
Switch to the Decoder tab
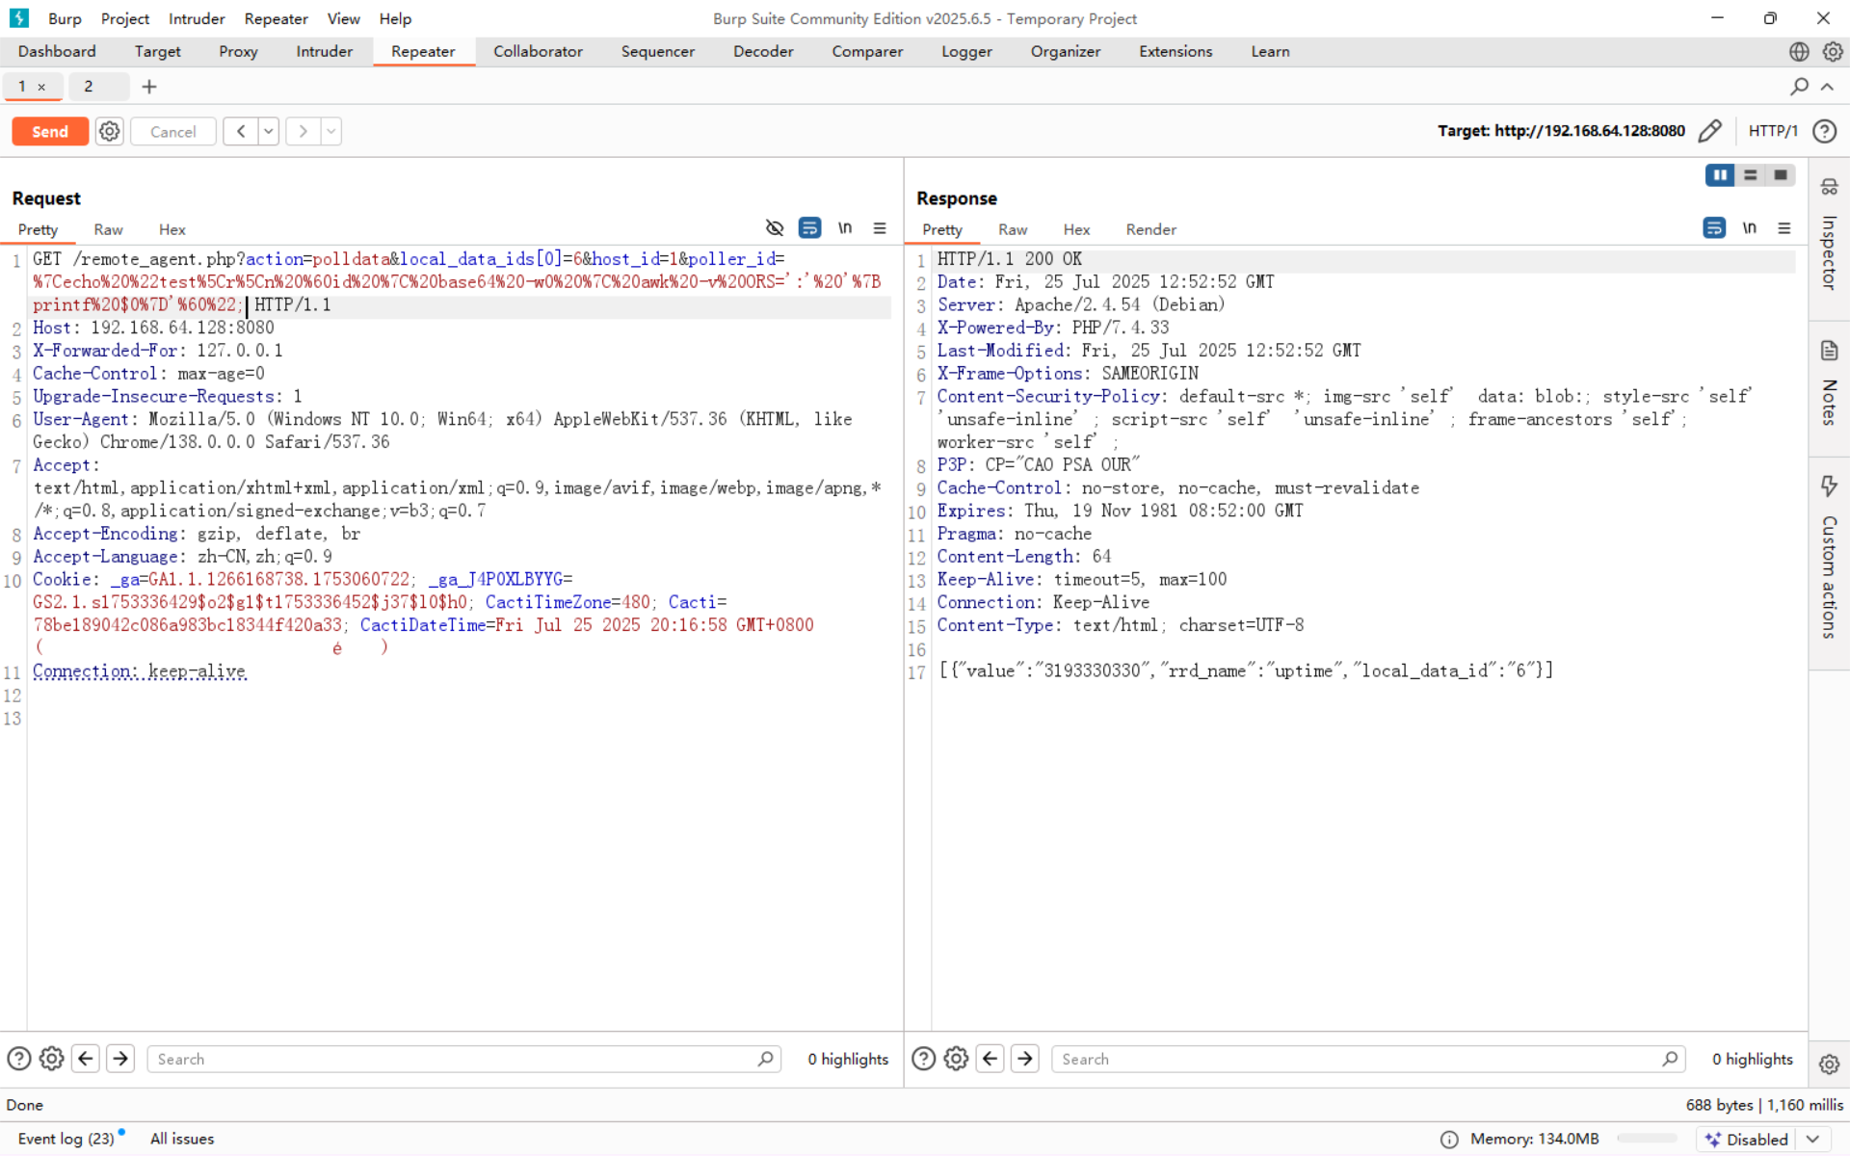(x=763, y=52)
